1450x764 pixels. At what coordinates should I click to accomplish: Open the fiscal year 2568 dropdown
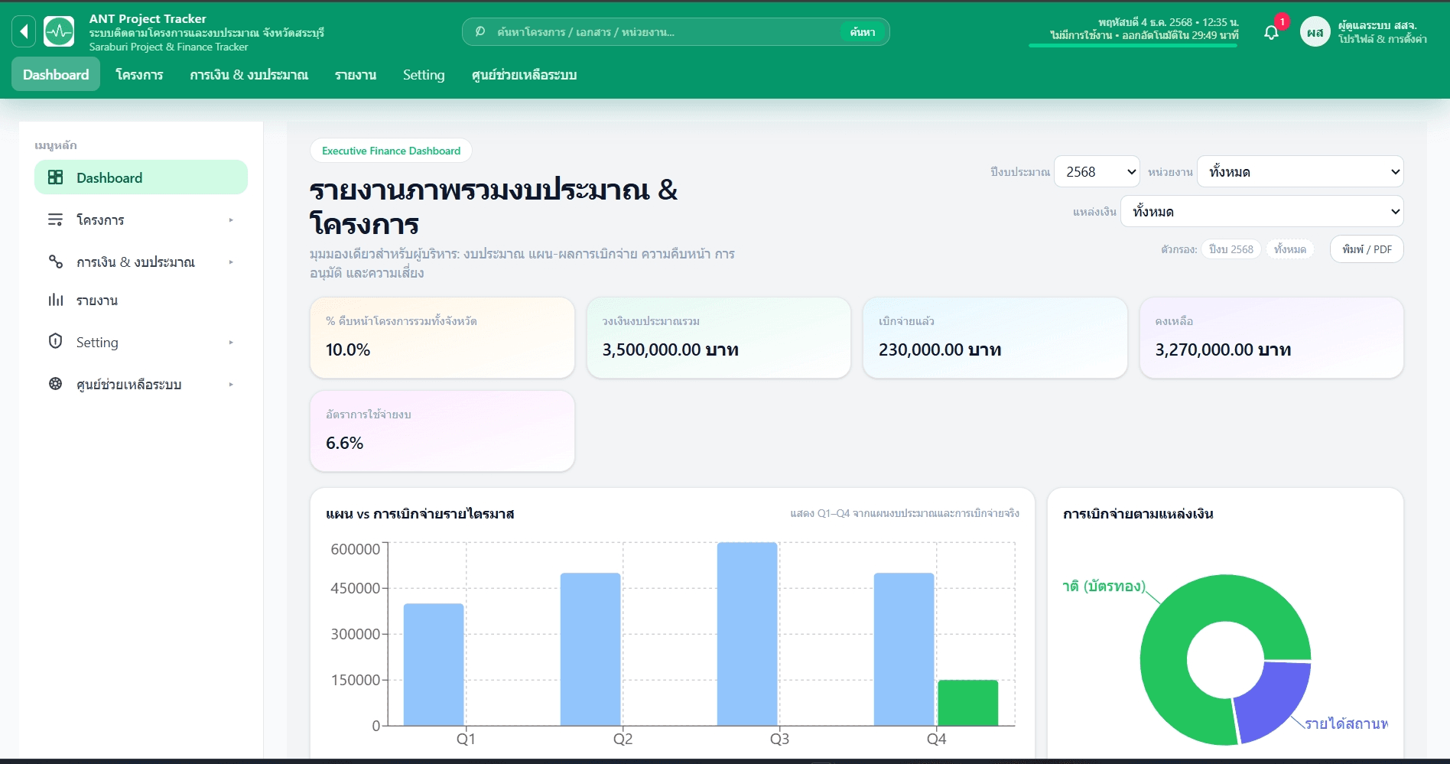(1096, 171)
